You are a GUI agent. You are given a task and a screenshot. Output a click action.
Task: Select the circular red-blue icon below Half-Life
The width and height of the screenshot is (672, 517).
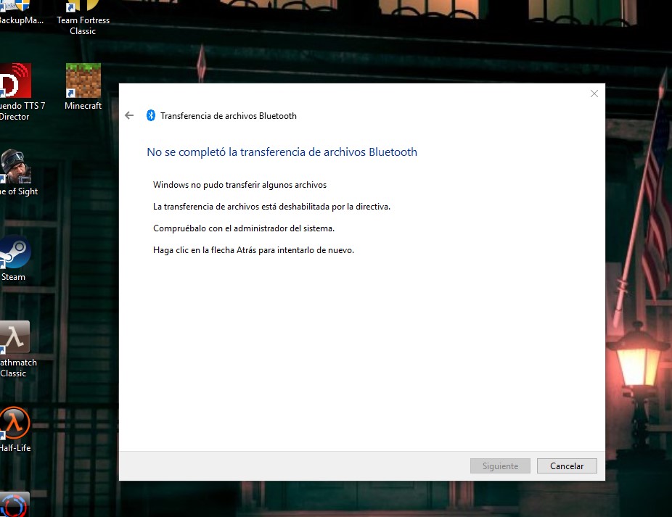[x=14, y=505]
